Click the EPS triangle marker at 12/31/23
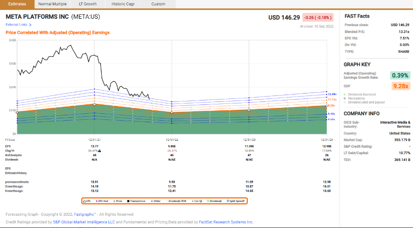Viewport: 413px width, 228px height. coord(249,110)
